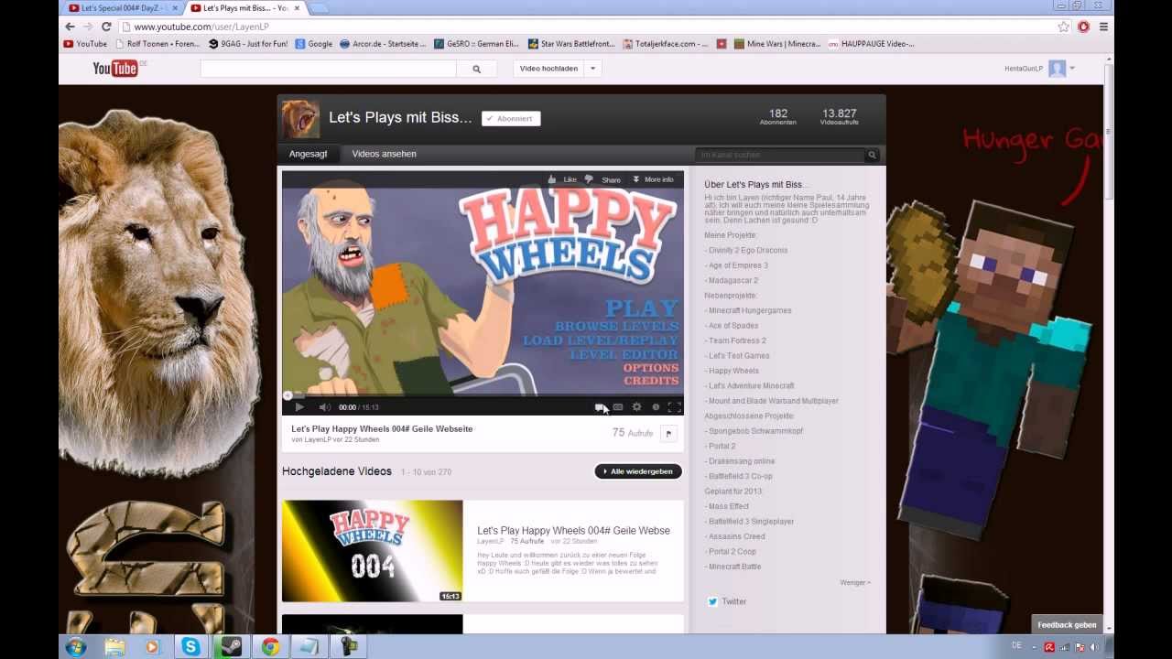
Task: Click the system tray volume icon
Action: point(1093,647)
